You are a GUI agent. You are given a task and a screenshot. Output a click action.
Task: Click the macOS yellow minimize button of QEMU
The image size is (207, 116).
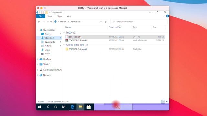pyautogui.click(x=41, y=8)
